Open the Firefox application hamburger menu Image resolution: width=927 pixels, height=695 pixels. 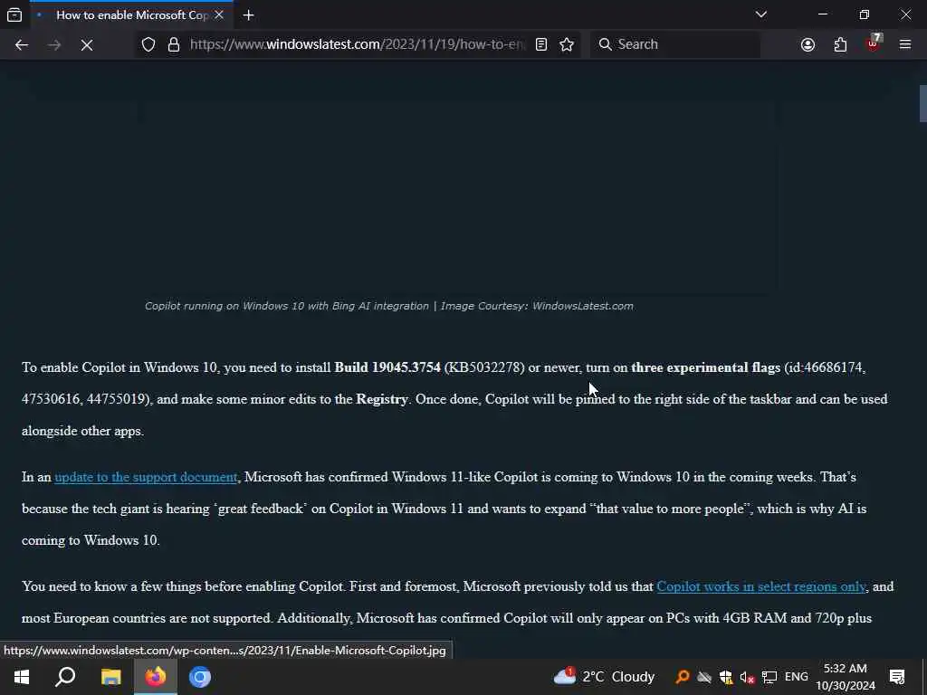pyautogui.click(x=905, y=44)
